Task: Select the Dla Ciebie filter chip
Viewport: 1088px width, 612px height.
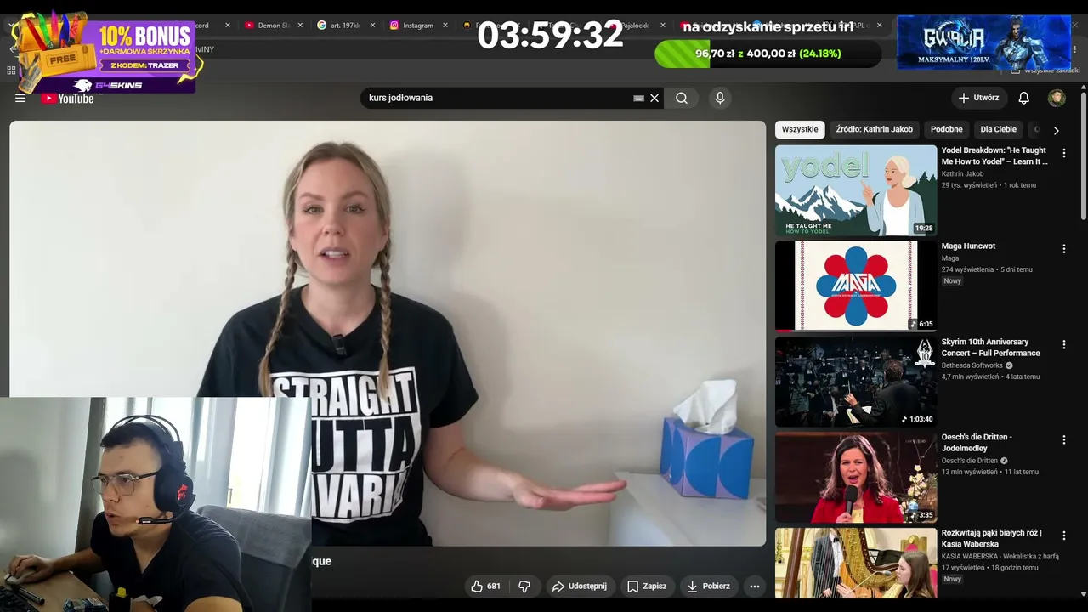Action: pyautogui.click(x=998, y=129)
